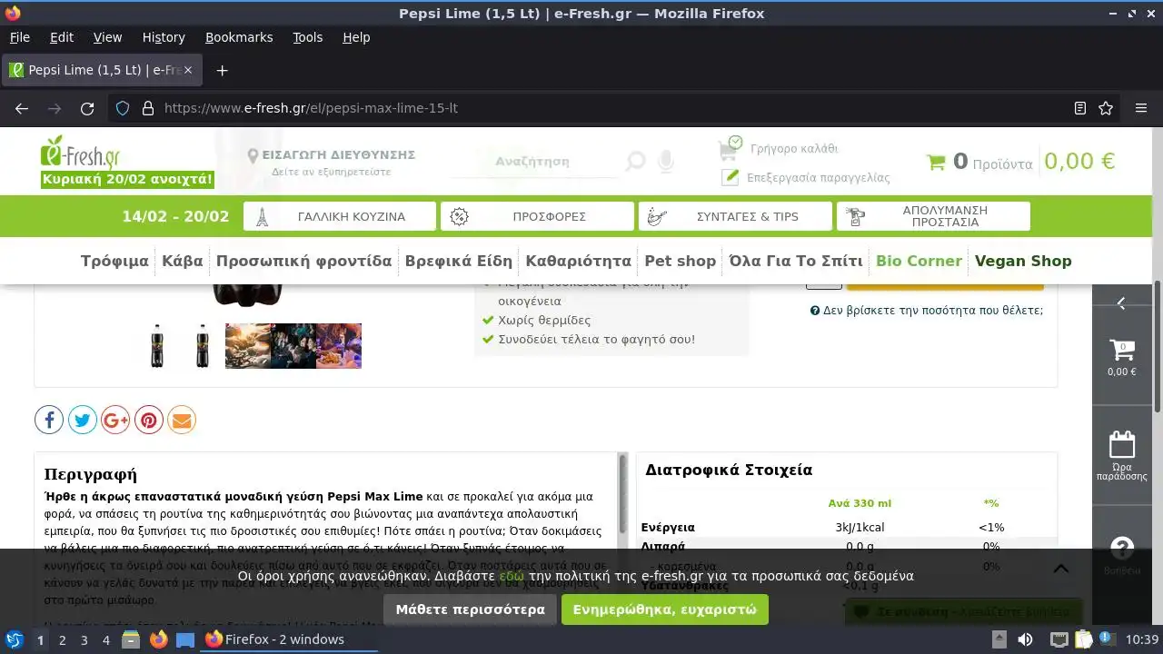This screenshot has height=654, width=1163.
Task: Click site security padlock icon
Action: 148,108
